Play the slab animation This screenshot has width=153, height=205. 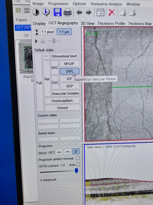click(x=36, y=41)
